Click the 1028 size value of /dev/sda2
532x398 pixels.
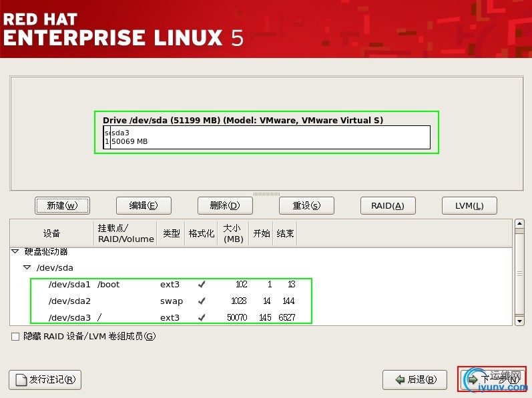click(x=238, y=301)
